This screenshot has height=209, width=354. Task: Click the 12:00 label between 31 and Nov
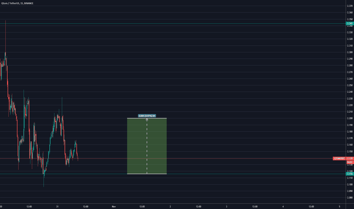85,206
